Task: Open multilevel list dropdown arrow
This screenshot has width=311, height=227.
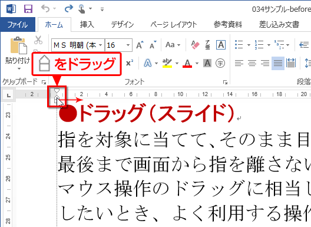Action: point(288,45)
